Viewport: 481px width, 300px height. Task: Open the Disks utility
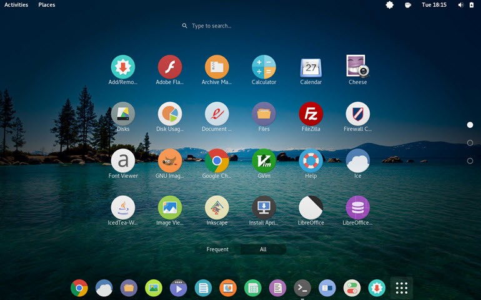[123, 114]
